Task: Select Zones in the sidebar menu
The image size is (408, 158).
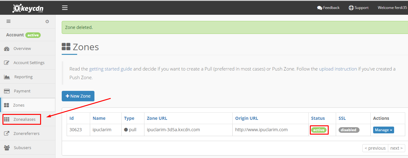Action: (x=28, y=105)
